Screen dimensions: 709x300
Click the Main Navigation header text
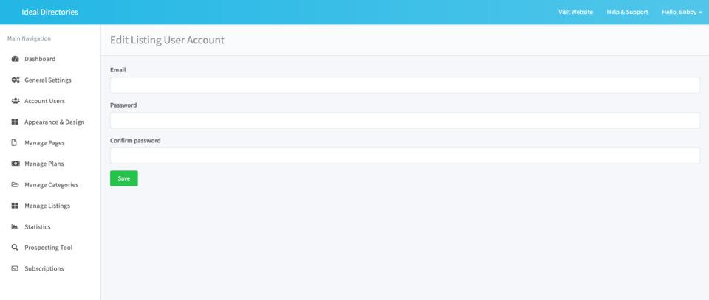(29, 38)
